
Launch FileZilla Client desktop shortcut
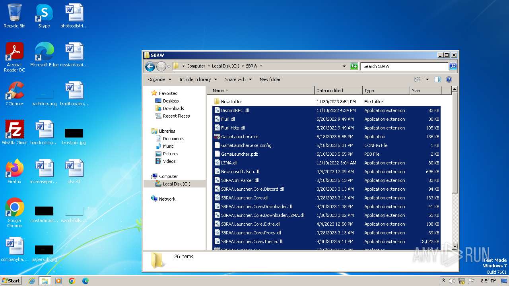14,133
